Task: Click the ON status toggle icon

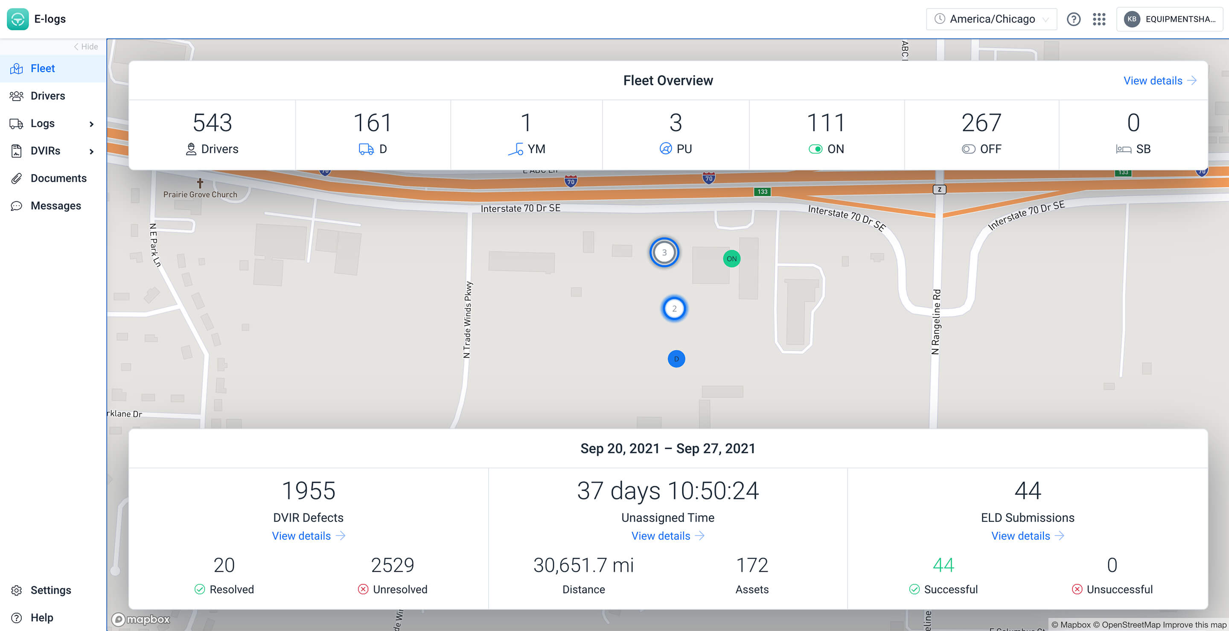Action: [x=815, y=149]
